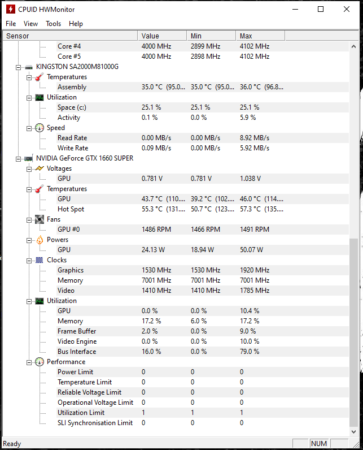
Task: Collapse the GPU Clocks section
Action: pos(29,261)
